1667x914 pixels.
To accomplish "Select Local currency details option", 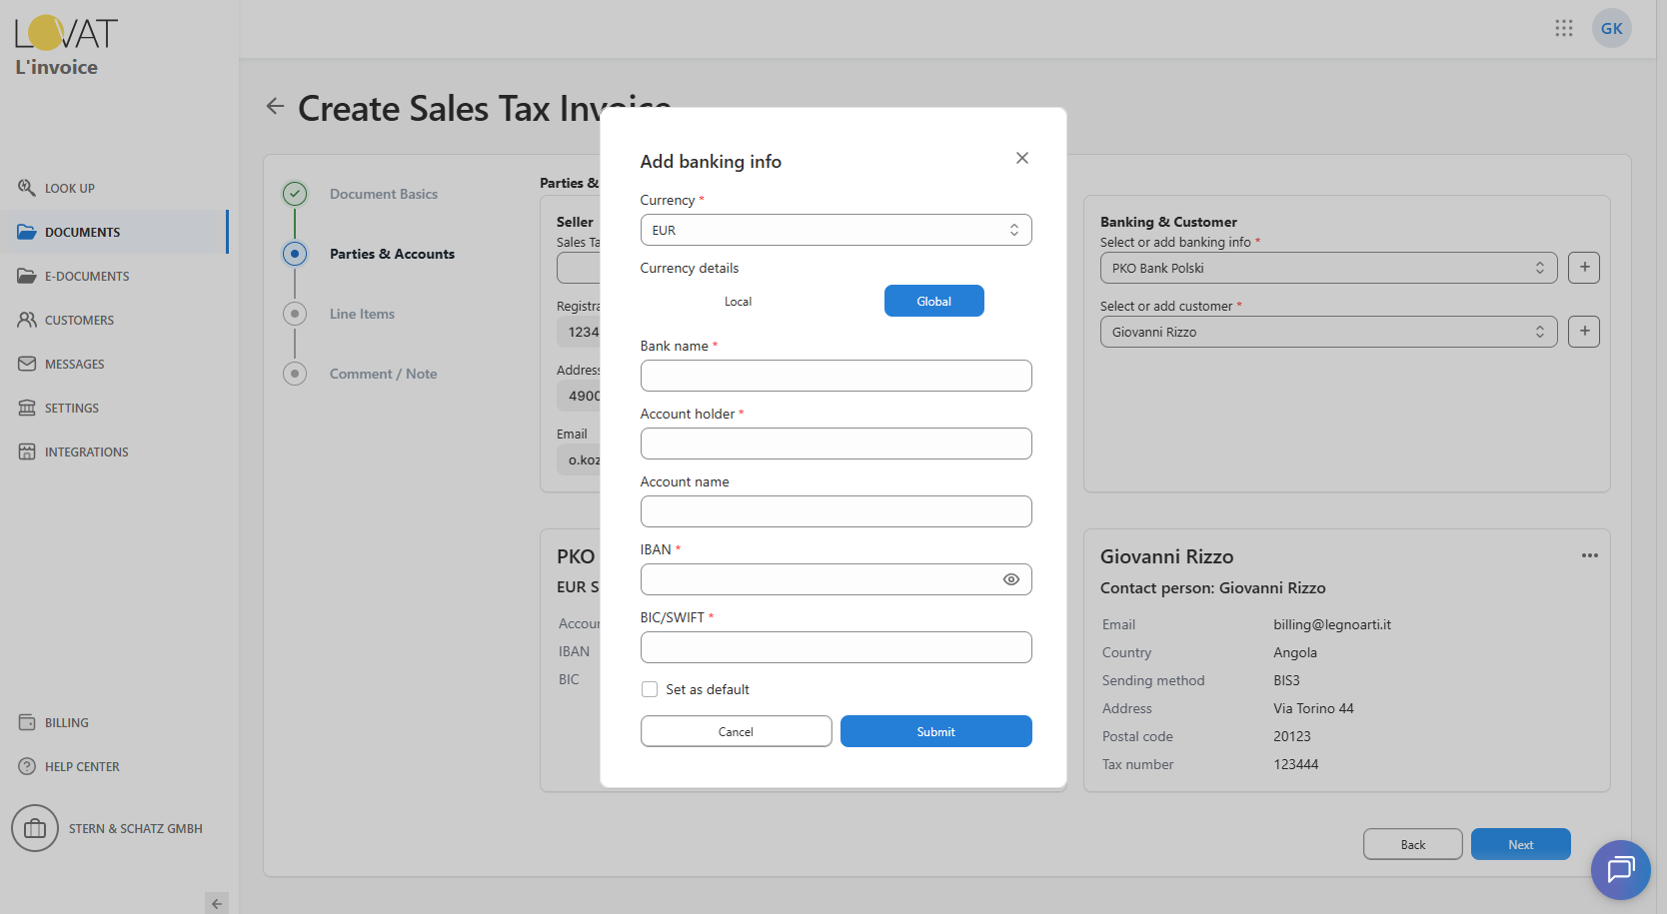I will click(738, 301).
